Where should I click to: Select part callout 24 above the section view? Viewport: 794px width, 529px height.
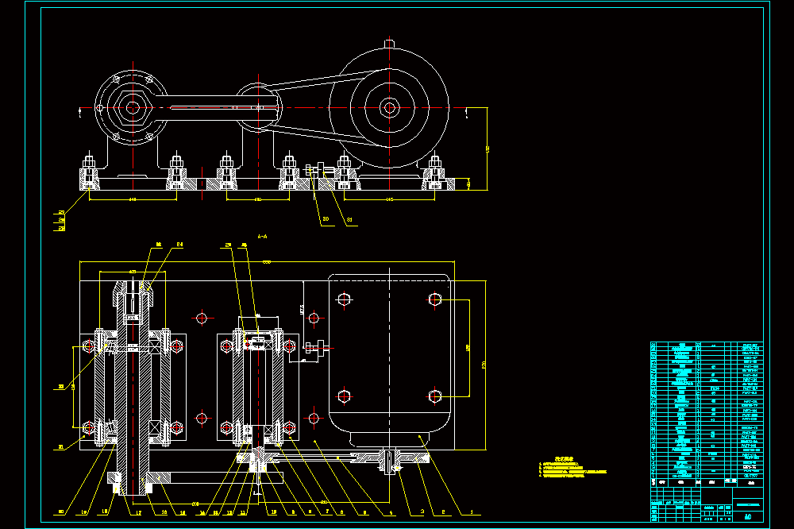click(179, 245)
